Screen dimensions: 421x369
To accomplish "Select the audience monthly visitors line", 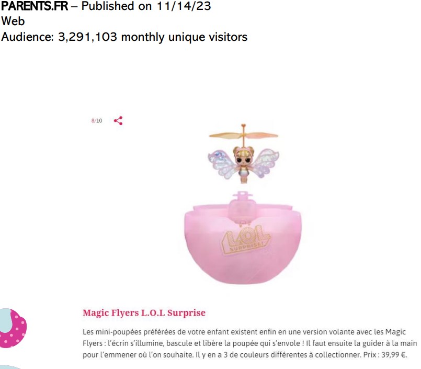I will click(x=124, y=37).
